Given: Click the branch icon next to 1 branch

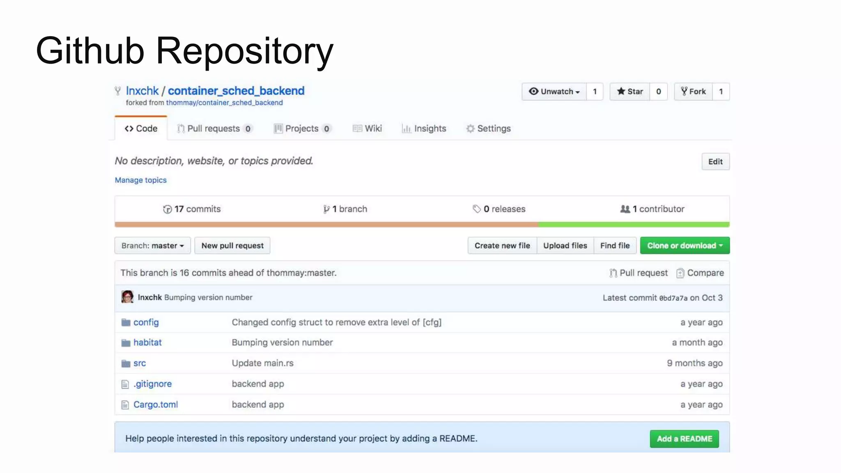Looking at the screenshot, I should pyautogui.click(x=326, y=209).
